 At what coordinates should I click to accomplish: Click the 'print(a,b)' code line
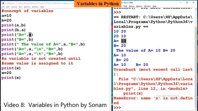(14, 25)
